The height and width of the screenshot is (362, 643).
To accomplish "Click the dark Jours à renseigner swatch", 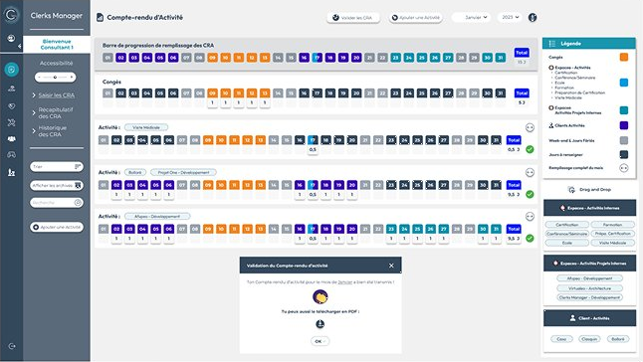I will [x=624, y=154].
